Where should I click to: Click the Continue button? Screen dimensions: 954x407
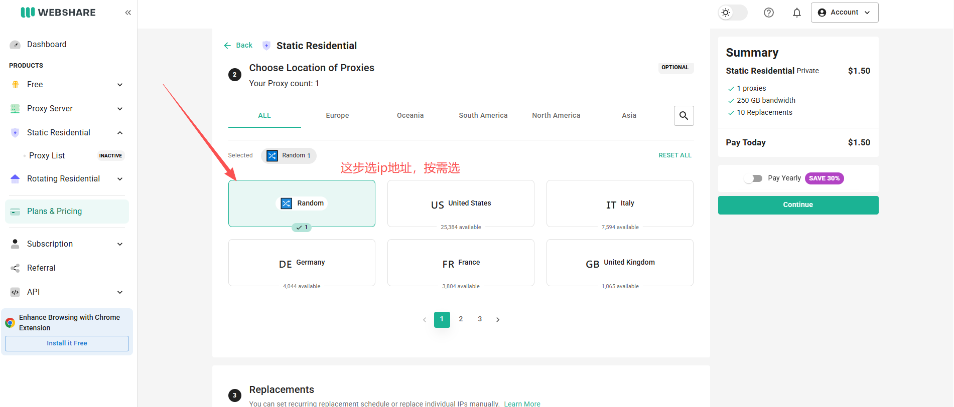pyautogui.click(x=798, y=205)
